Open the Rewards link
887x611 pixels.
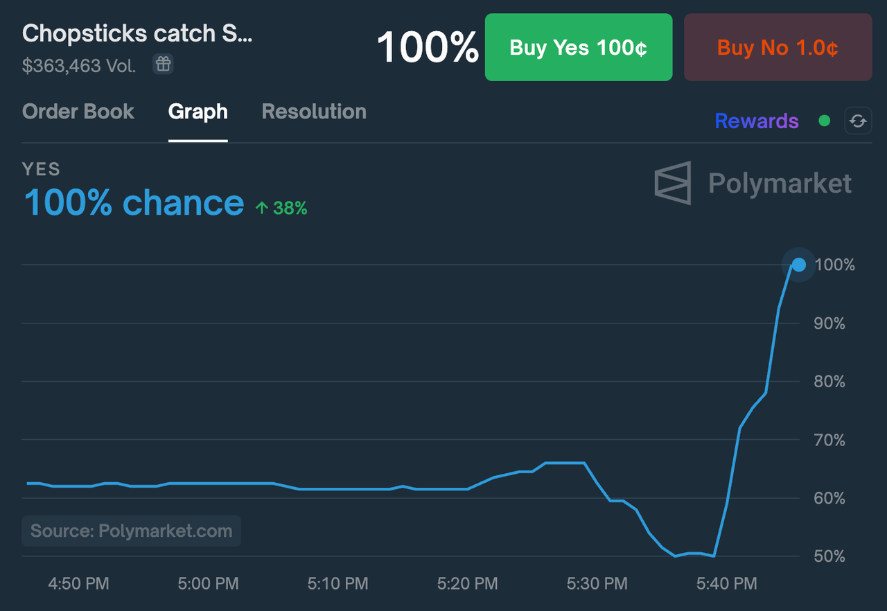(x=756, y=121)
